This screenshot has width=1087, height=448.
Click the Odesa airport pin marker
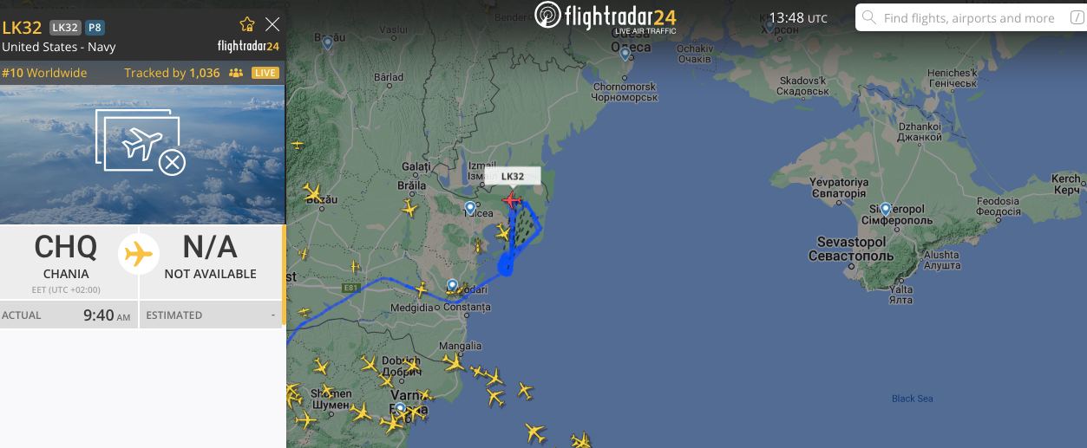coord(625,55)
